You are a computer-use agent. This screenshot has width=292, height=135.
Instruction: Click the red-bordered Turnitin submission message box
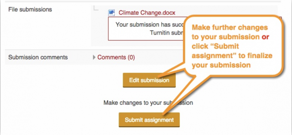(x=145, y=29)
